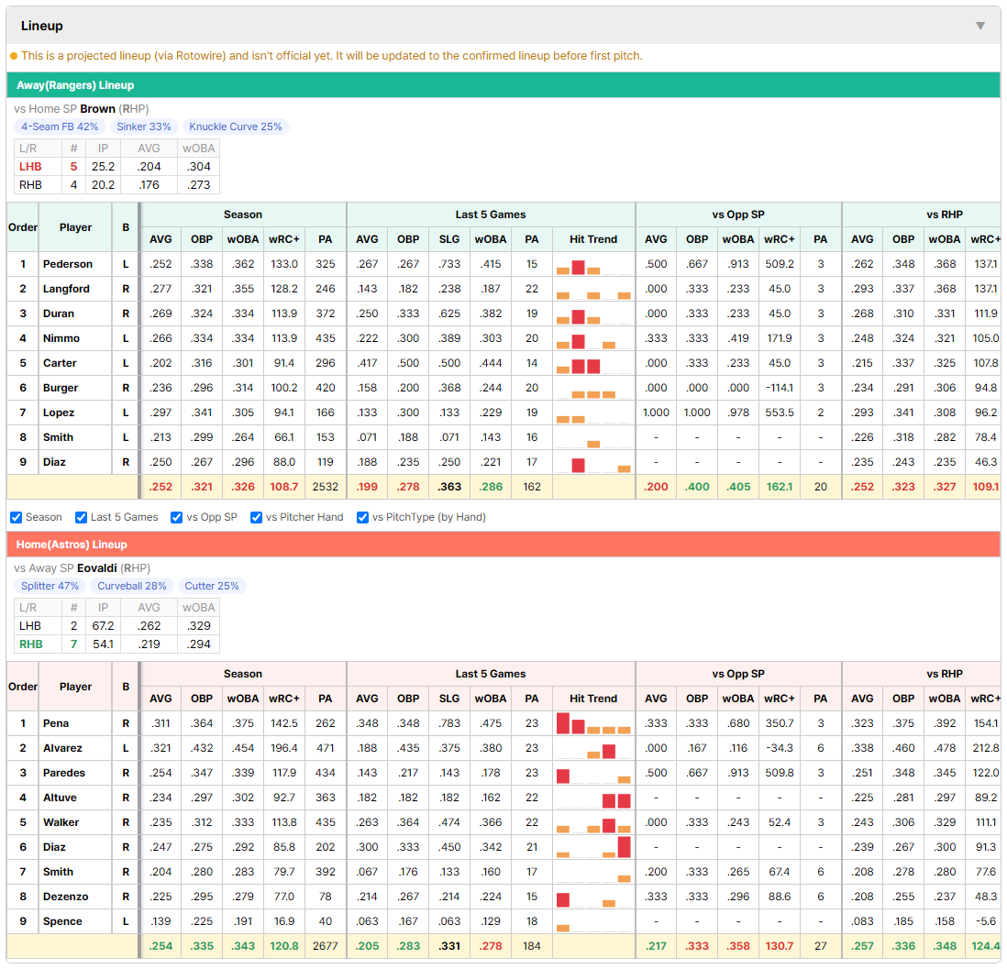Viewport: 1007px width, 969px height.
Task: Sort Rangers table by Season wRC+
Action: click(x=284, y=239)
